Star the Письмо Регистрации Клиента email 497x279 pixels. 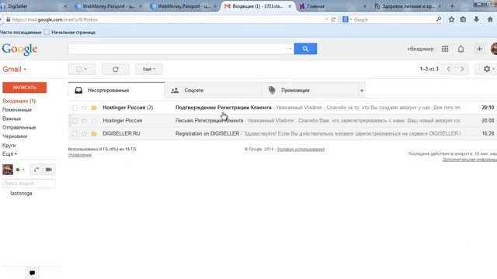(x=84, y=121)
